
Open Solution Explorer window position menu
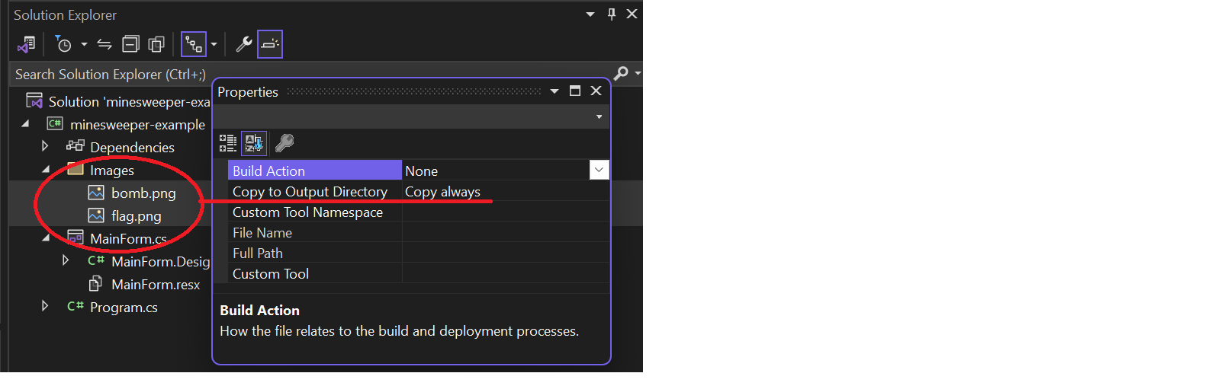(x=590, y=14)
